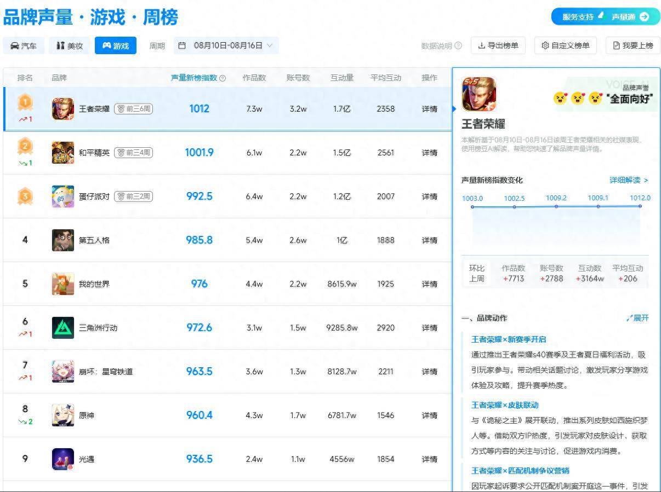Open 详情 for 和平精英
Screen dimensions: 661x492
429,152
